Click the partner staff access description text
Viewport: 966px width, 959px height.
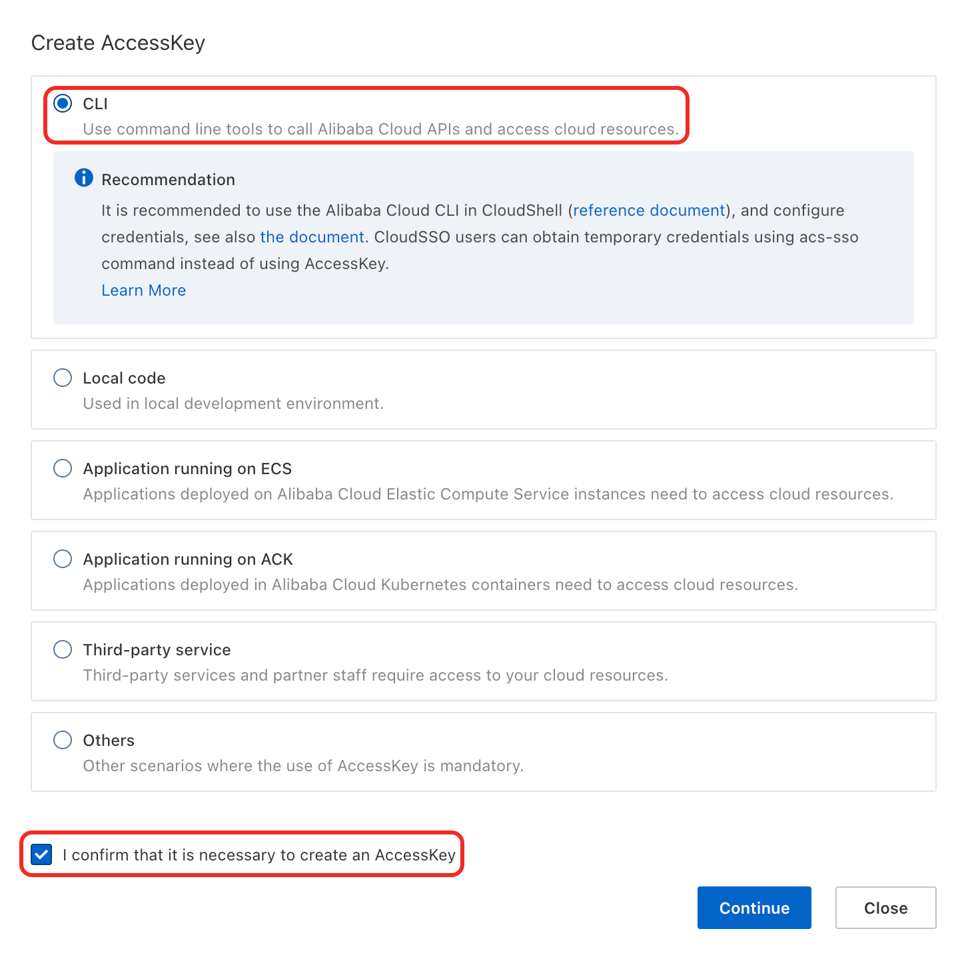(375, 675)
